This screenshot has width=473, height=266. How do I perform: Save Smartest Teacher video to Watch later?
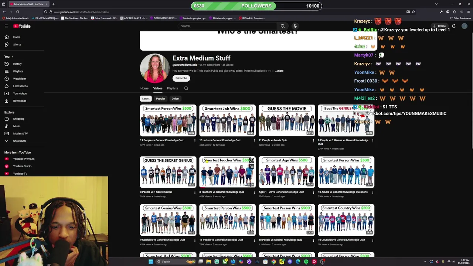click(x=251, y=160)
